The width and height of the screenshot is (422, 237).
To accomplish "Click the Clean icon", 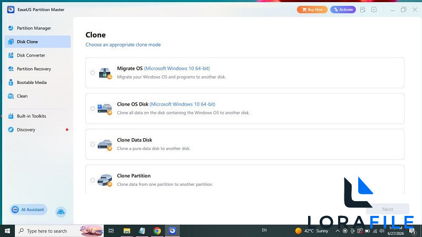I will tap(11, 96).
